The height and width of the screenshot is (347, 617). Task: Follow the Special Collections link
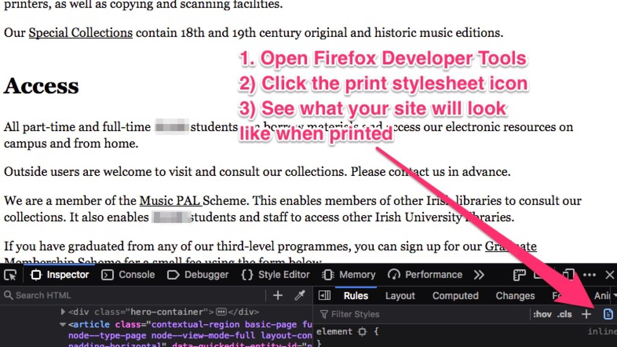point(81,33)
